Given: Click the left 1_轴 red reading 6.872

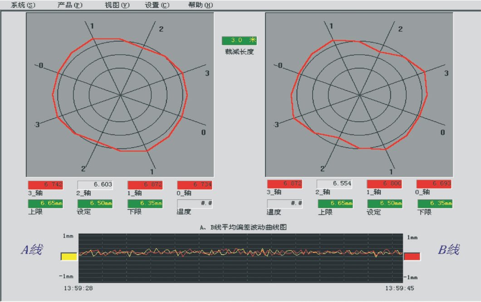Looking at the screenshot, I should pyautogui.click(x=145, y=185).
